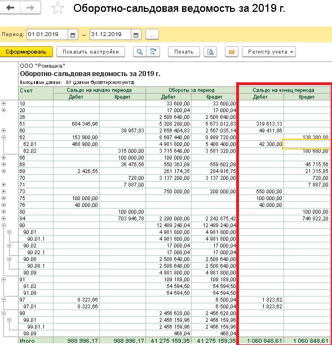Expand account 73 row
The width and height of the screenshot is (332, 345).
[3, 192]
